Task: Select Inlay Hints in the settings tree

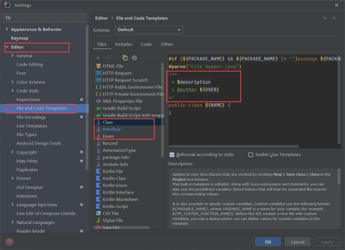Action: tap(27, 161)
